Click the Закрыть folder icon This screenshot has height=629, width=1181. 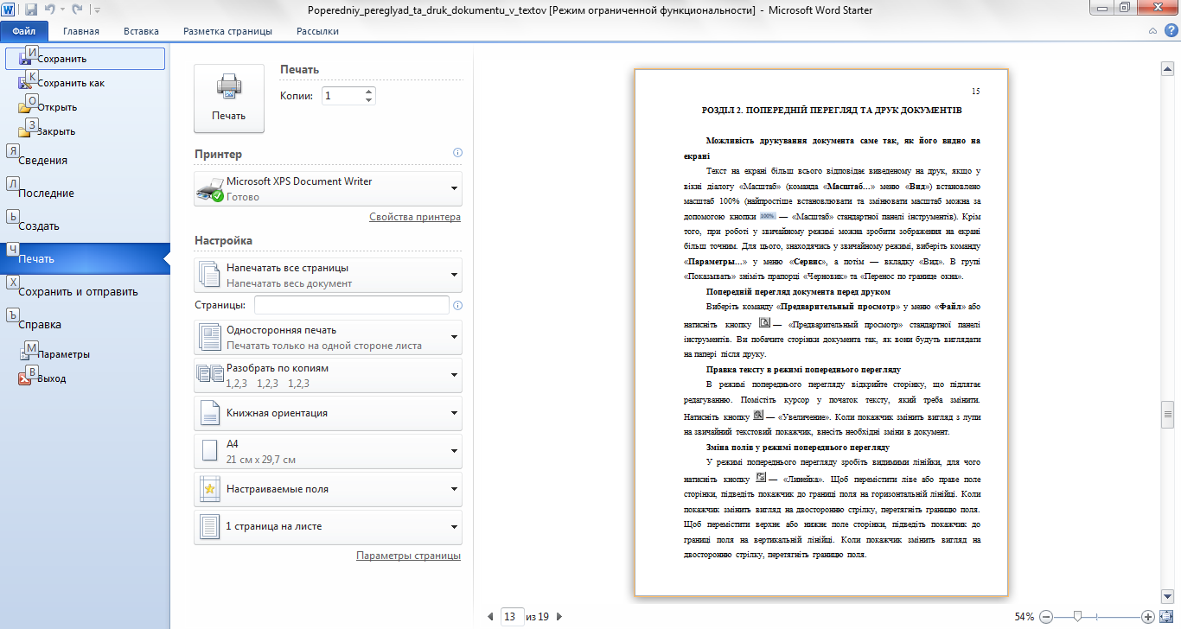point(24,132)
